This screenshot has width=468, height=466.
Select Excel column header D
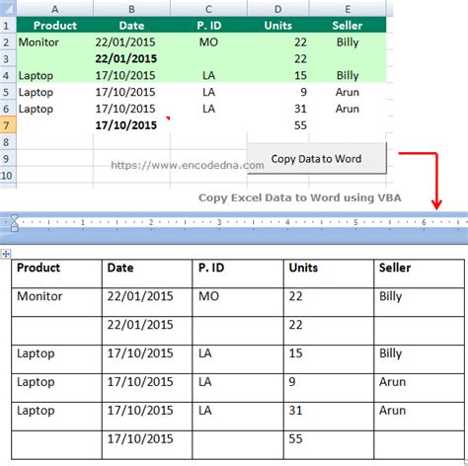[278, 8]
